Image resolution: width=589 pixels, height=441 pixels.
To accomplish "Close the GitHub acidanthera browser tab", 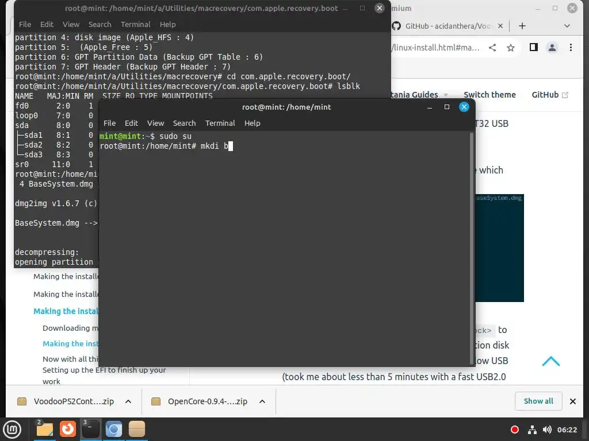I will pyautogui.click(x=500, y=26).
